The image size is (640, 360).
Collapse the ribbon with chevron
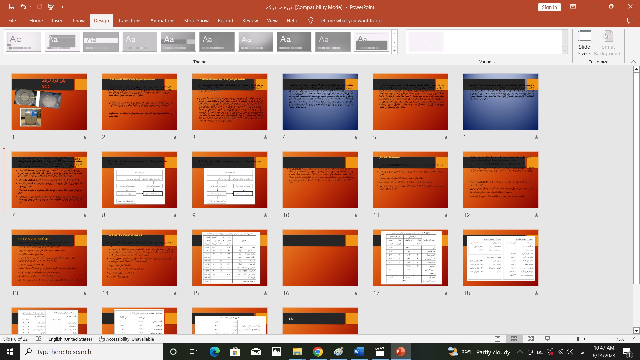tap(633, 62)
